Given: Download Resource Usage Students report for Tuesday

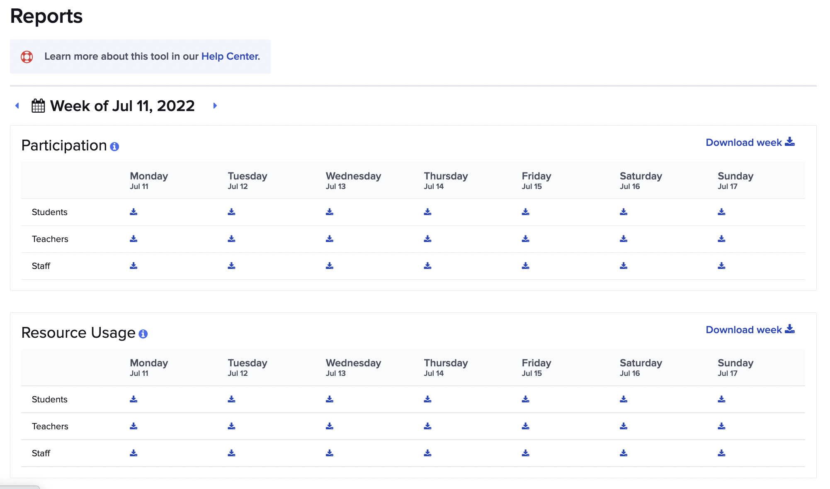Looking at the screenshot, I should pyautogui.click(x=231, y=399).
